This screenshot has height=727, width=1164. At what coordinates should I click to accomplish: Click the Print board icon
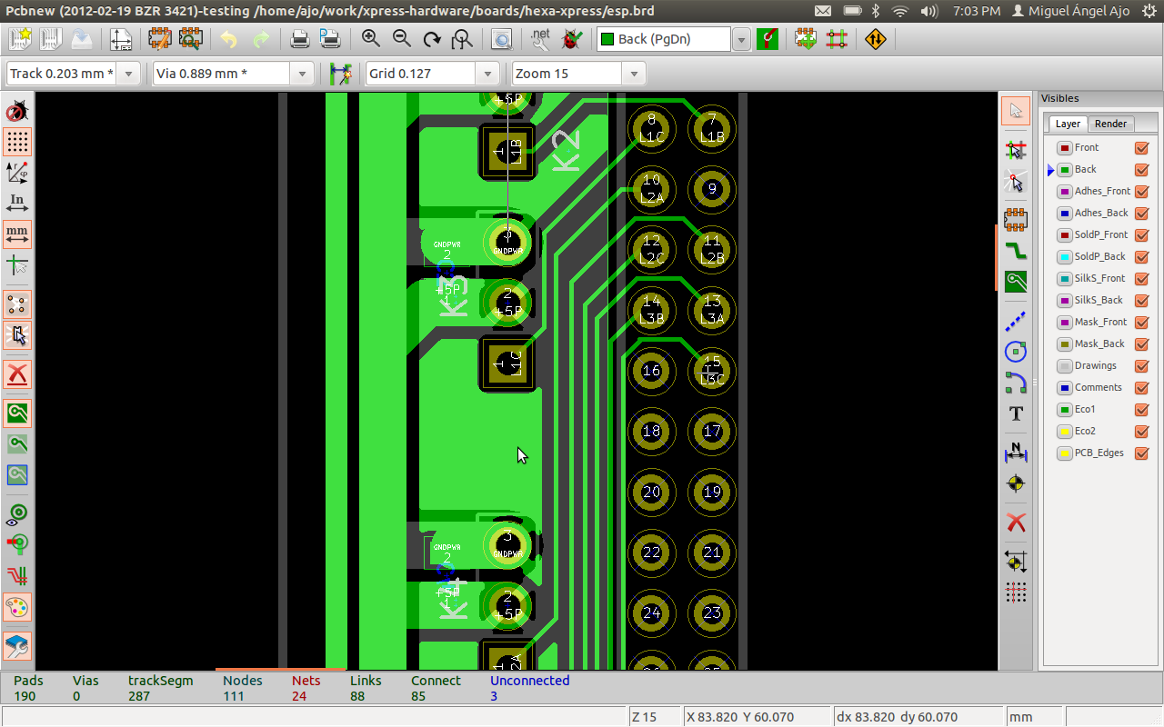tap(299, 39)
